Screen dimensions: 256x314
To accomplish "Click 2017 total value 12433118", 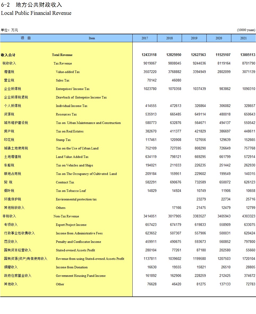I will (x=149, y=55).
